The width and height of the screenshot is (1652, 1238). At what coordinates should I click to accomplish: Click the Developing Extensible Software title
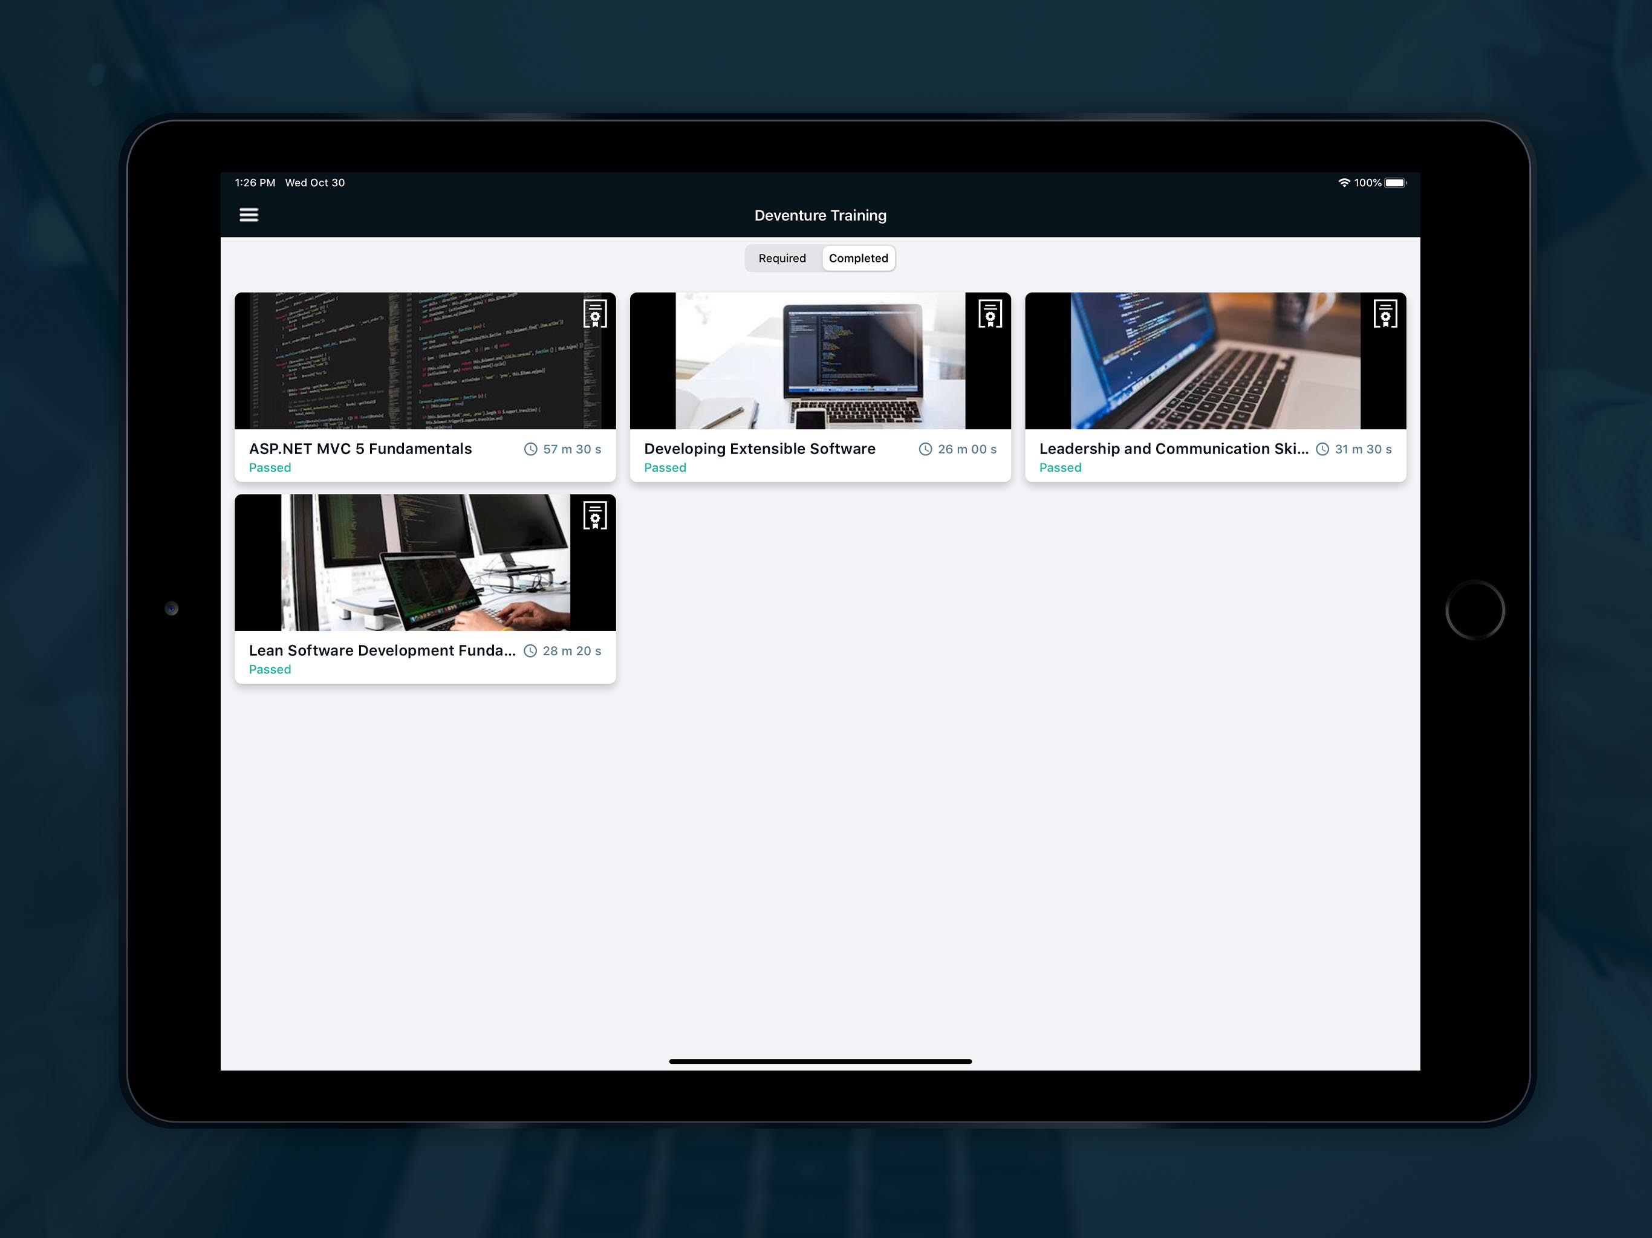(759, 449)
